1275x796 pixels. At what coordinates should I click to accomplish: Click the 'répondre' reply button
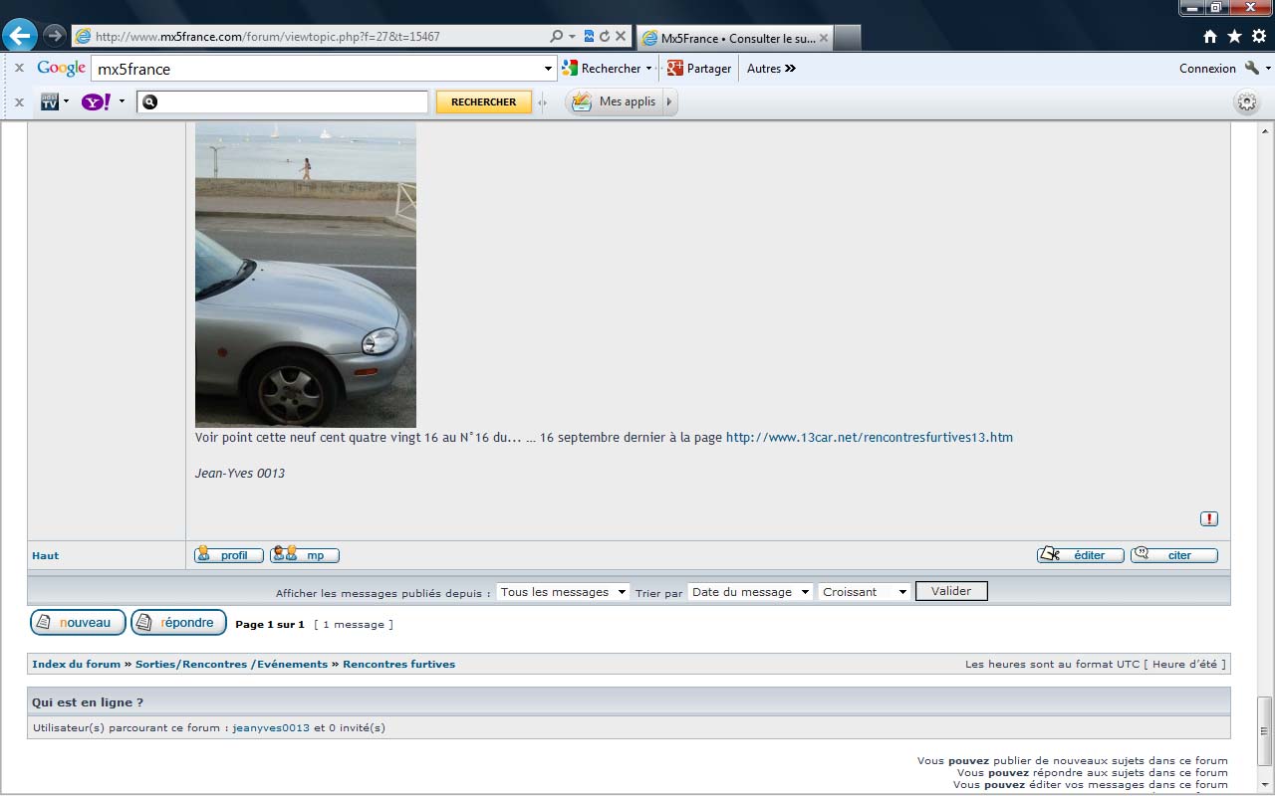(178, 623)
